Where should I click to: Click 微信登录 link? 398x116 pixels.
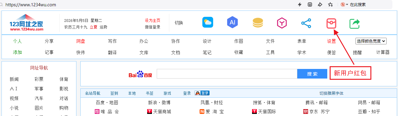pos(153,27)
